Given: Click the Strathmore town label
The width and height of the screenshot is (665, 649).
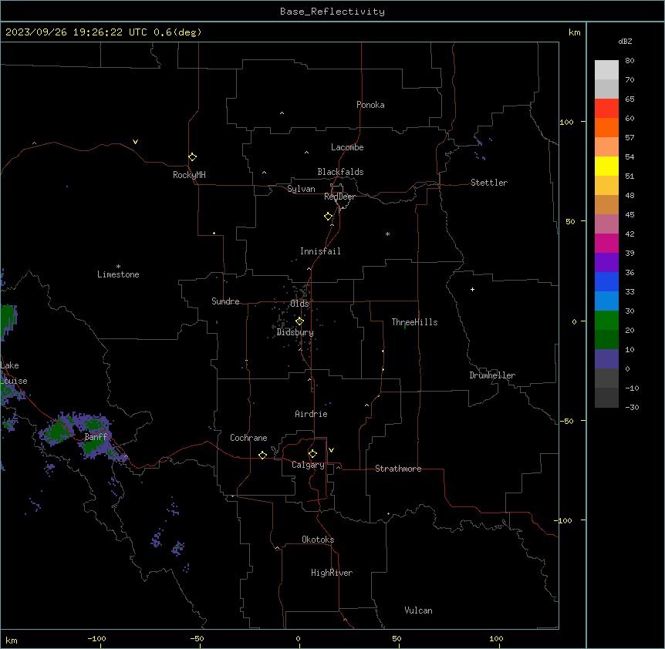Looking at the screenshot, I should point(398,469).
